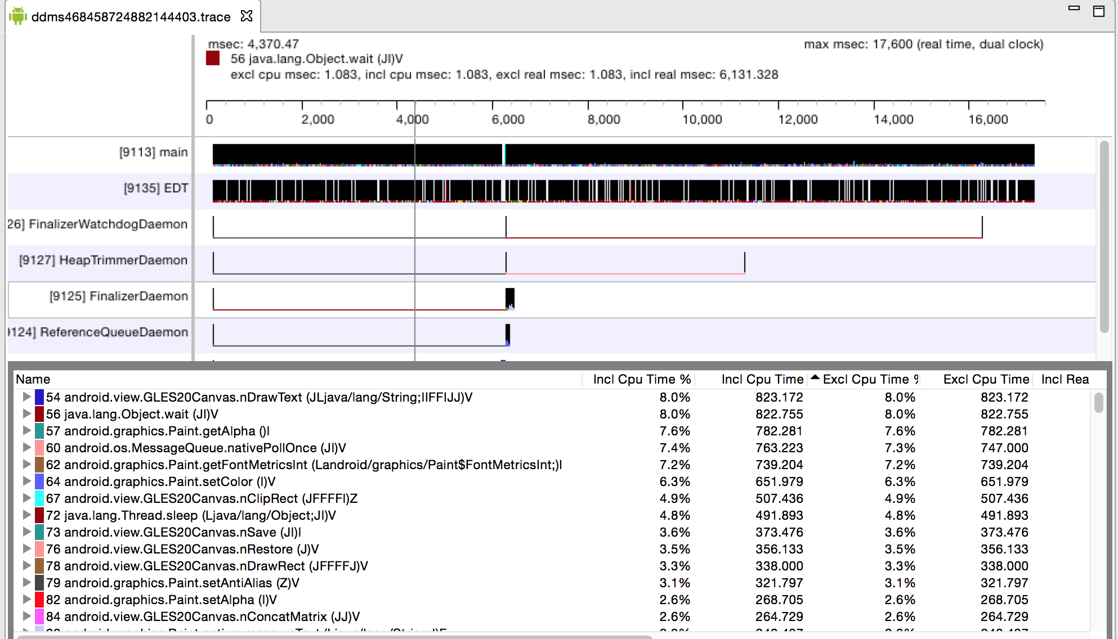Click the Name column header
The image size is (1118, 639).
pyautogui.click(x=33, y=379)
